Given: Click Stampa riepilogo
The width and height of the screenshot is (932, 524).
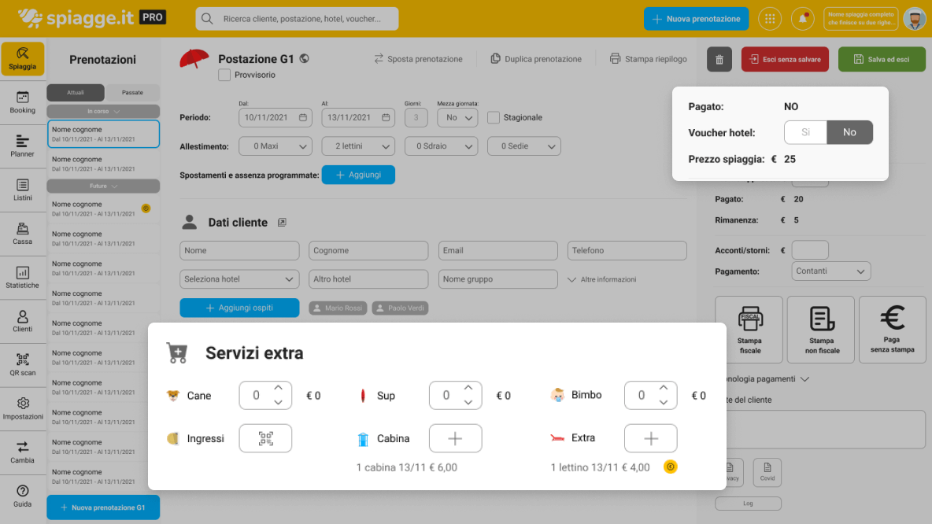Looking at the screenshot, I should pyautogui.click(x=648, y=59).
